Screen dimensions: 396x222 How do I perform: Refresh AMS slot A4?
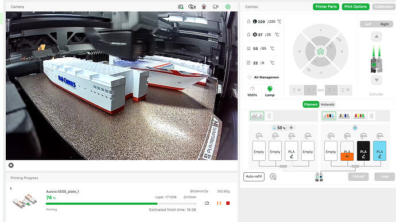click(308, 136)
